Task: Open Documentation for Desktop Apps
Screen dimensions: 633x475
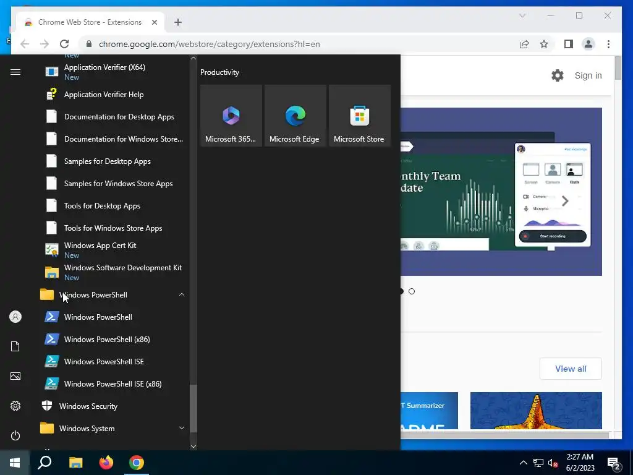Action: point(114,117)
